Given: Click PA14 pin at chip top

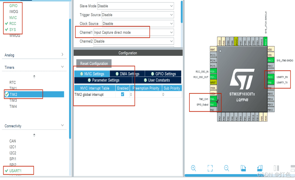Looking at the screenshot, I should point(265,41).
